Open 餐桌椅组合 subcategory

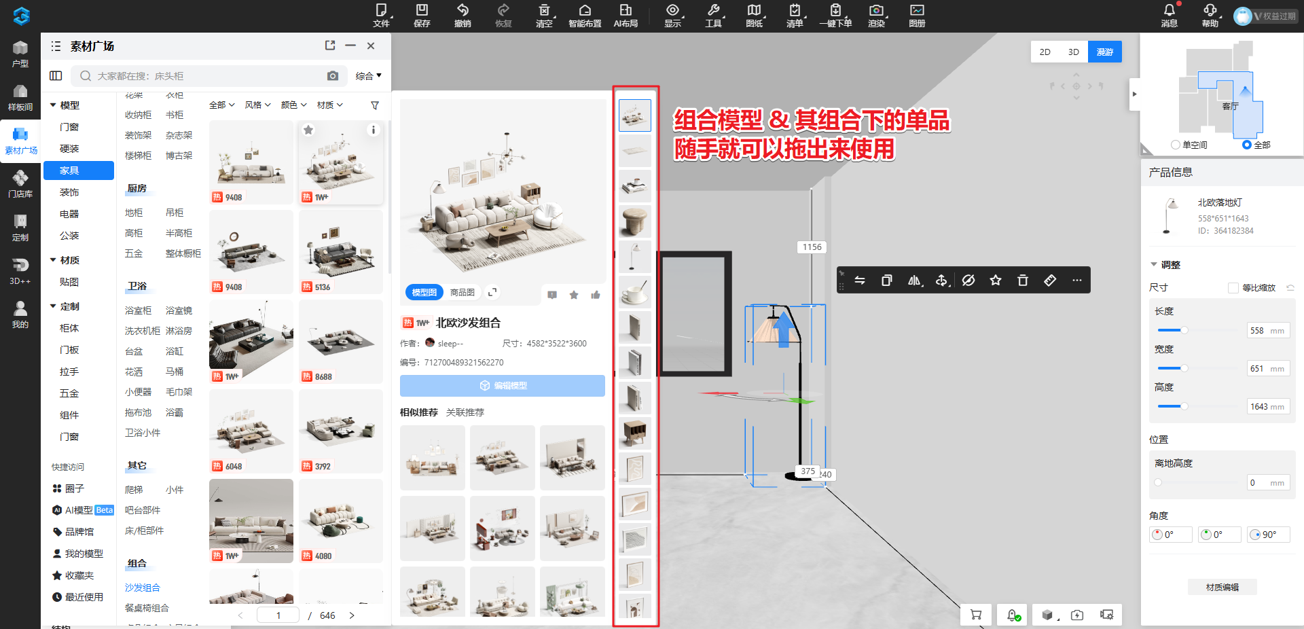147,608
